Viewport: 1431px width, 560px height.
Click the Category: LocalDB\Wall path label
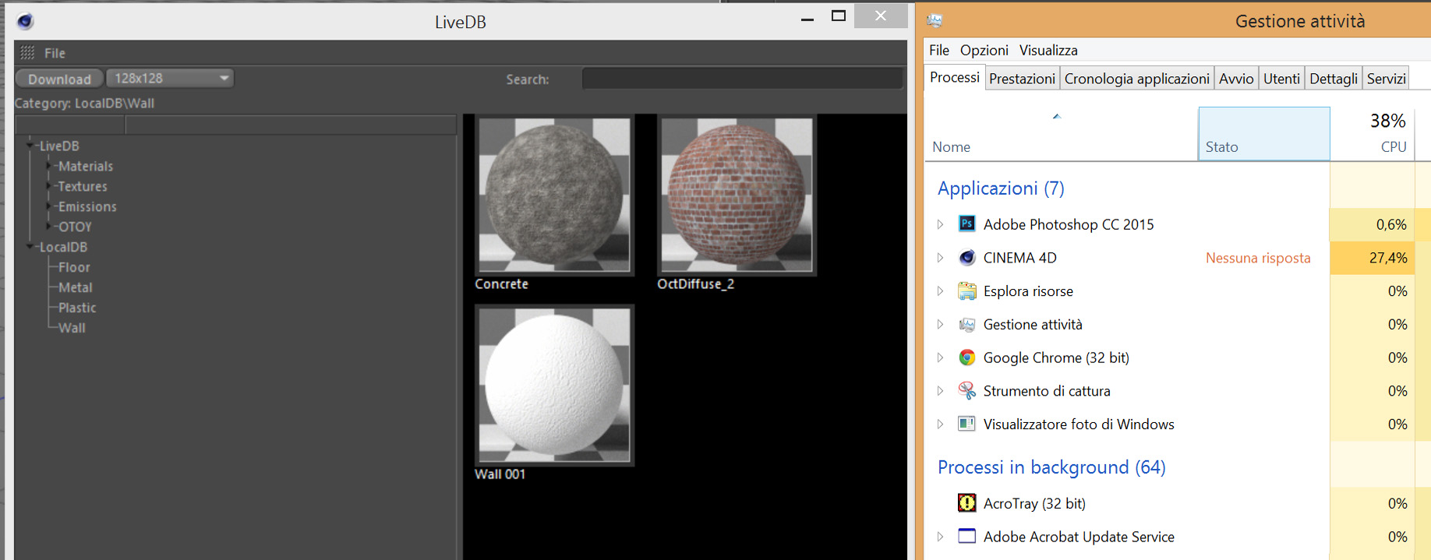(84, 103)
